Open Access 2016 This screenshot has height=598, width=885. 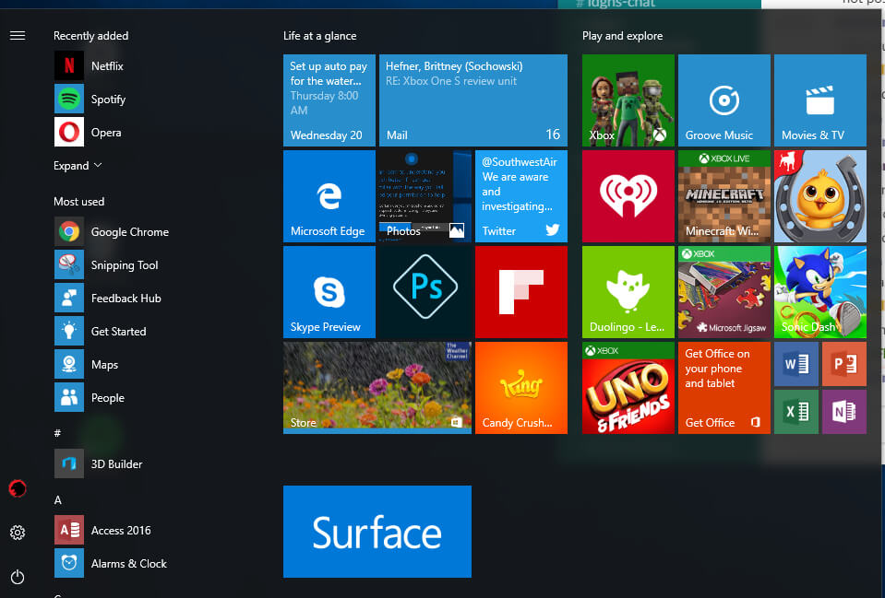tap(102, 531)
